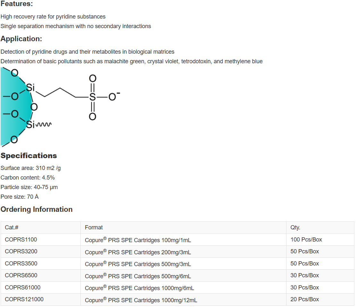The width and height of the screenshot is (356, 307).
Task: Click the sulfonate group chemical structure image
Action: [x=61, y=107]
